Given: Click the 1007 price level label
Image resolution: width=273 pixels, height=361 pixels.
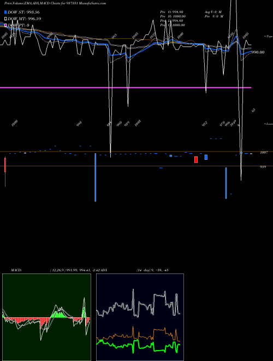Looking at the screenshot, I should click(x=264, y=153).
